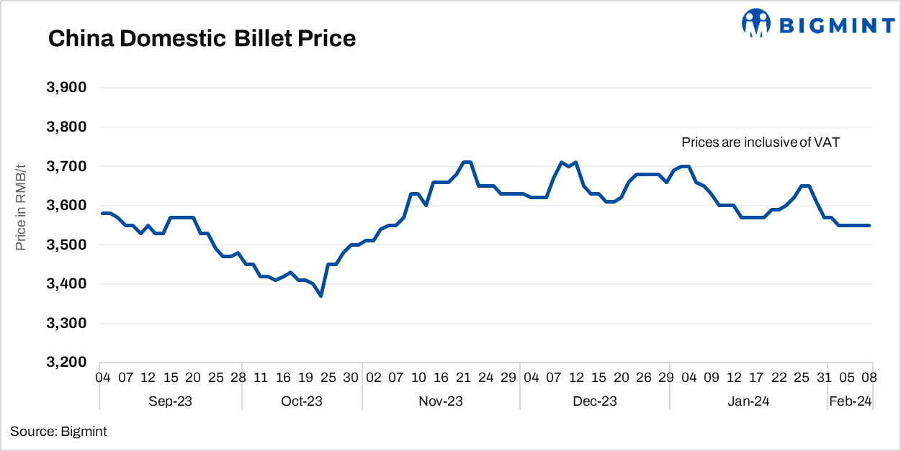Image resolution: width=901 pixels, height=451 pixels.
Task: Click the right end of the price line
Action: pos(869,225)
